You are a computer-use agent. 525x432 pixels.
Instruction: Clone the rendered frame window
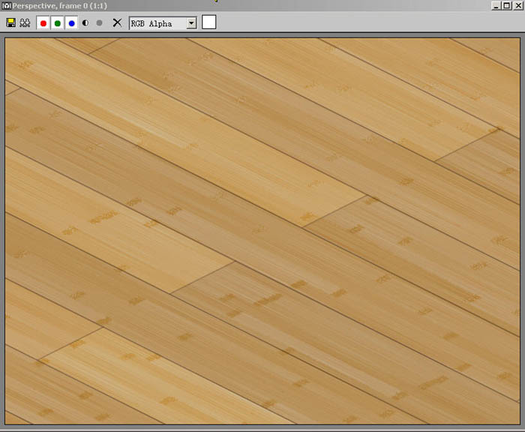tap(25, 22)
